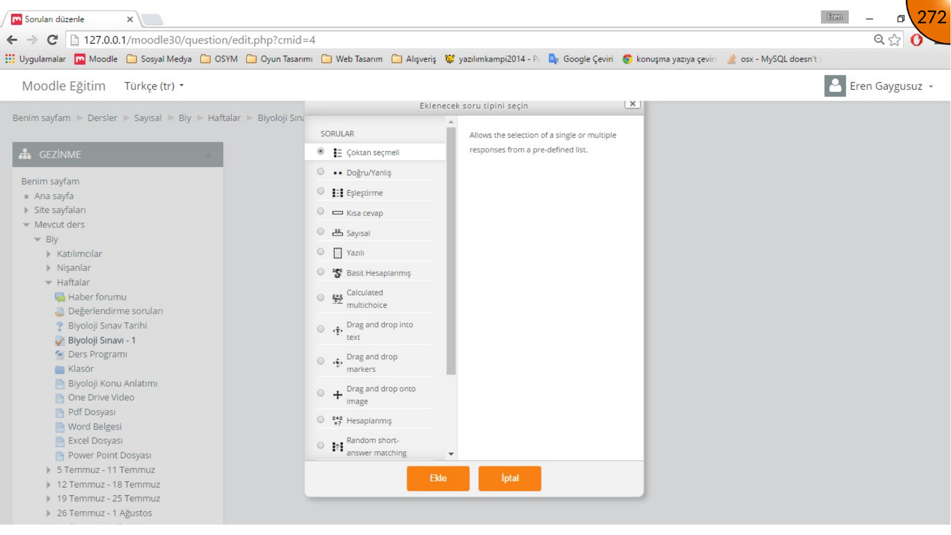Collapse the Biy course tree node
The image size is (951, 535).
pyautogui.click(x=38, y=240)
